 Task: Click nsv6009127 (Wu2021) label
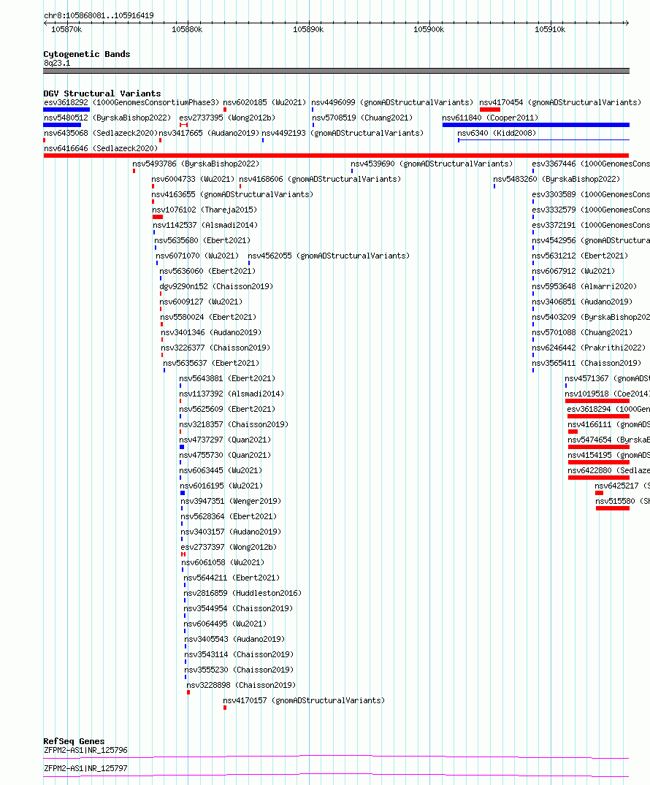point(201,302)
